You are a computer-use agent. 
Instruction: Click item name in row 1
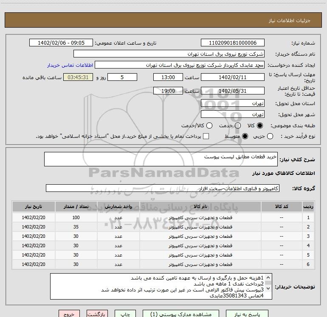point(200,217)
